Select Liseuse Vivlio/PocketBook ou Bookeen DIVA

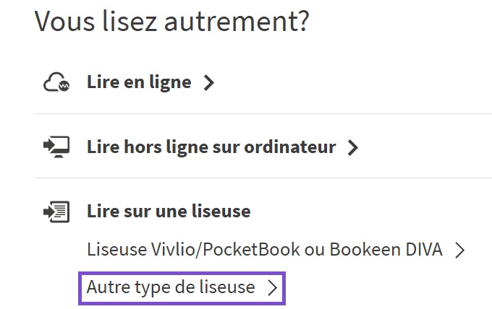264,250
